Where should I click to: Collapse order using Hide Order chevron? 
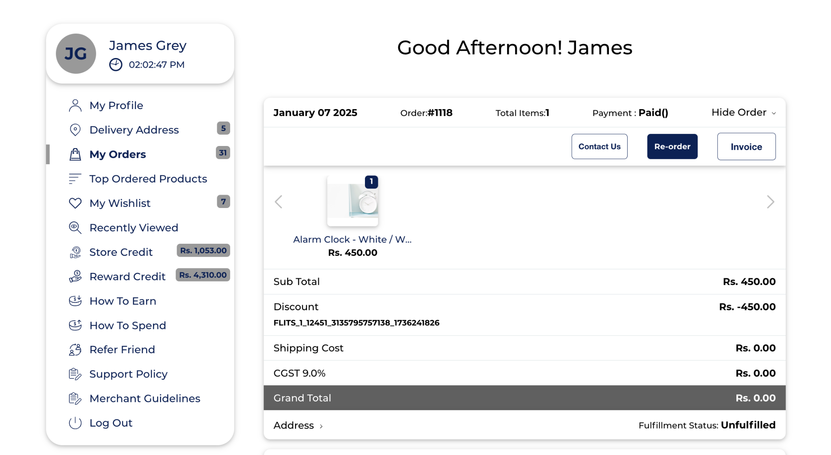pos(773,113)
